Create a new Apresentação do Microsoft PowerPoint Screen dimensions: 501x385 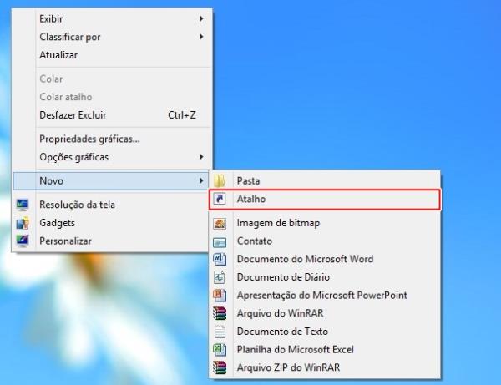[325, 295]
